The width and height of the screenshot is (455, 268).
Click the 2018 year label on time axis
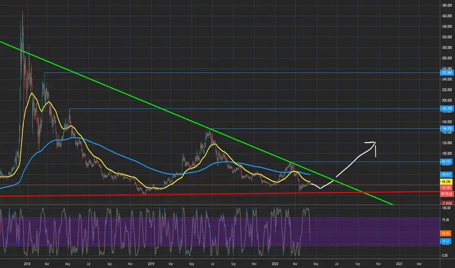pyautogui.click(x=27, y=264)
